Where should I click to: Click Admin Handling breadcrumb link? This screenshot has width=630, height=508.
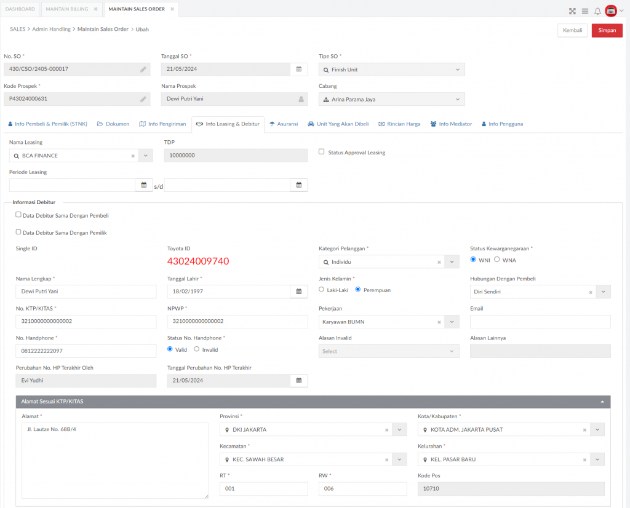coord(52,30)
